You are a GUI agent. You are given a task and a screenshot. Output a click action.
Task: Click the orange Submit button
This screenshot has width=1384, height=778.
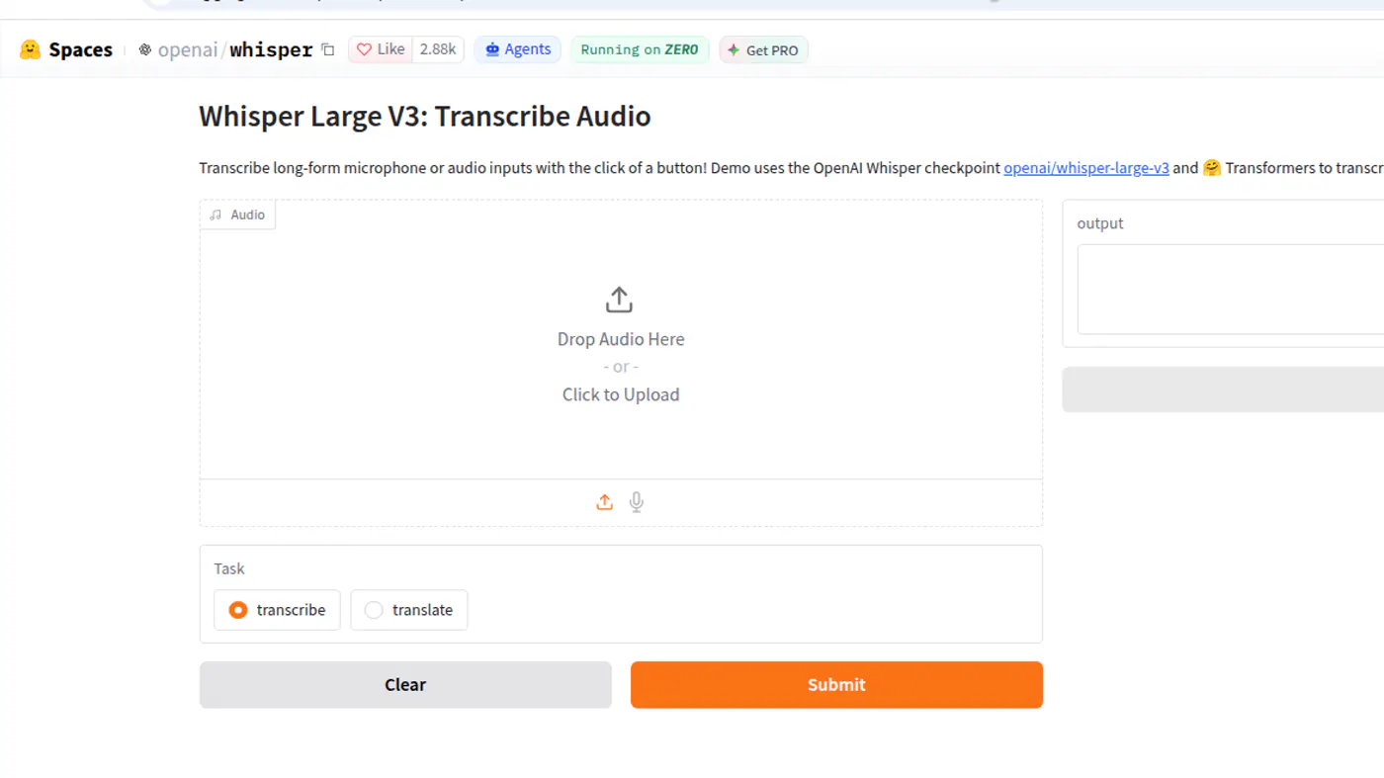click(x=836, y=684)
